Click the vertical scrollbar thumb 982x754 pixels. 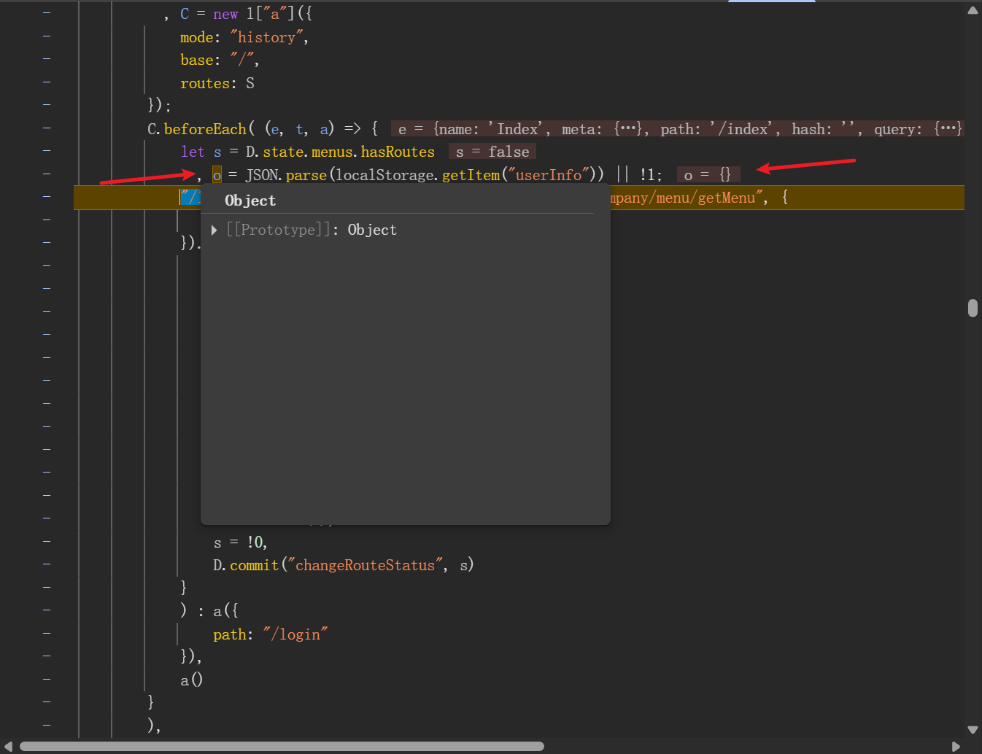(973, 308)
